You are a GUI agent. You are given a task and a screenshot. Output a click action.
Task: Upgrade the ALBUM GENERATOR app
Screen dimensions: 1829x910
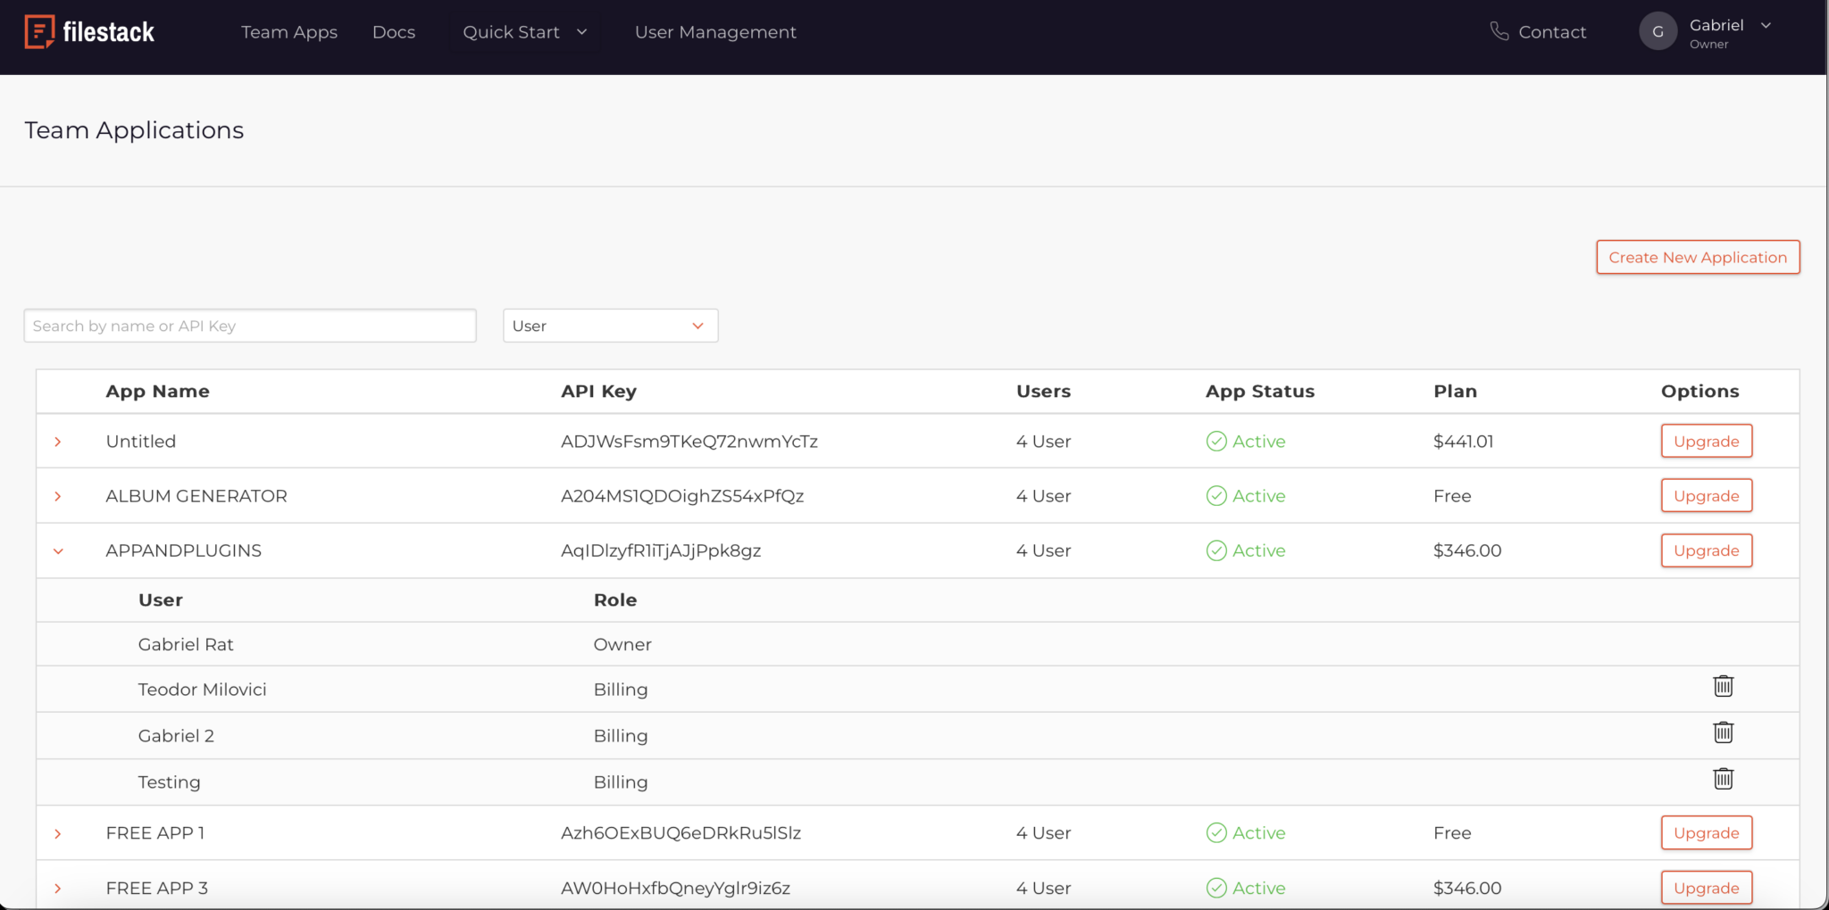1706,495
